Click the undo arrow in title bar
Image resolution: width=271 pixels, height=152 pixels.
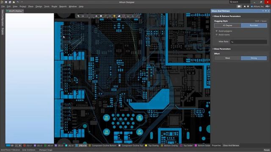tap(18, 2)
